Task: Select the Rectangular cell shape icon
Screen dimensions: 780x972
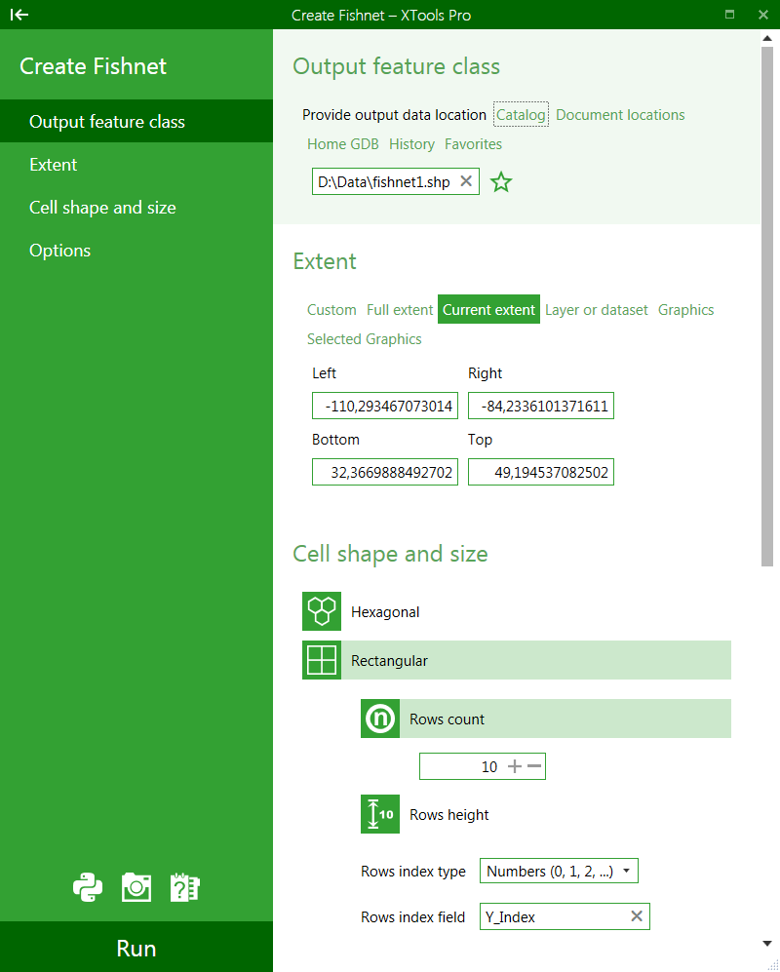Action: [322, 660]
